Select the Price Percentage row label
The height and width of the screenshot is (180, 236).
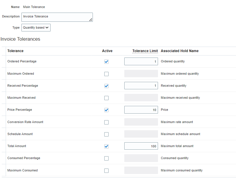[20, 110]
